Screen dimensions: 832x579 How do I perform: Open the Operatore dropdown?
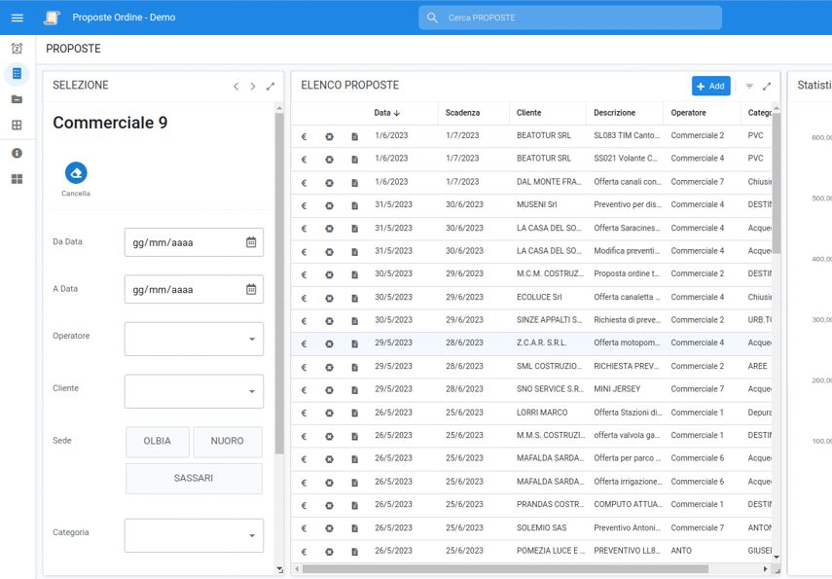(x=194, y=339)
